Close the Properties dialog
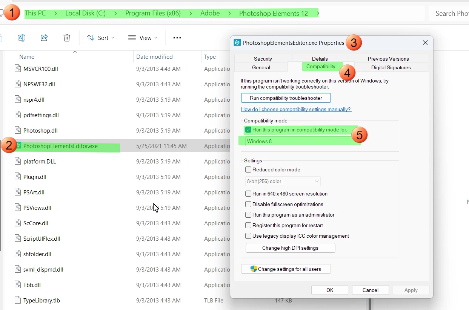Viewport: 469px width, 310px height. pyautogui.click(x=425, y=43)
